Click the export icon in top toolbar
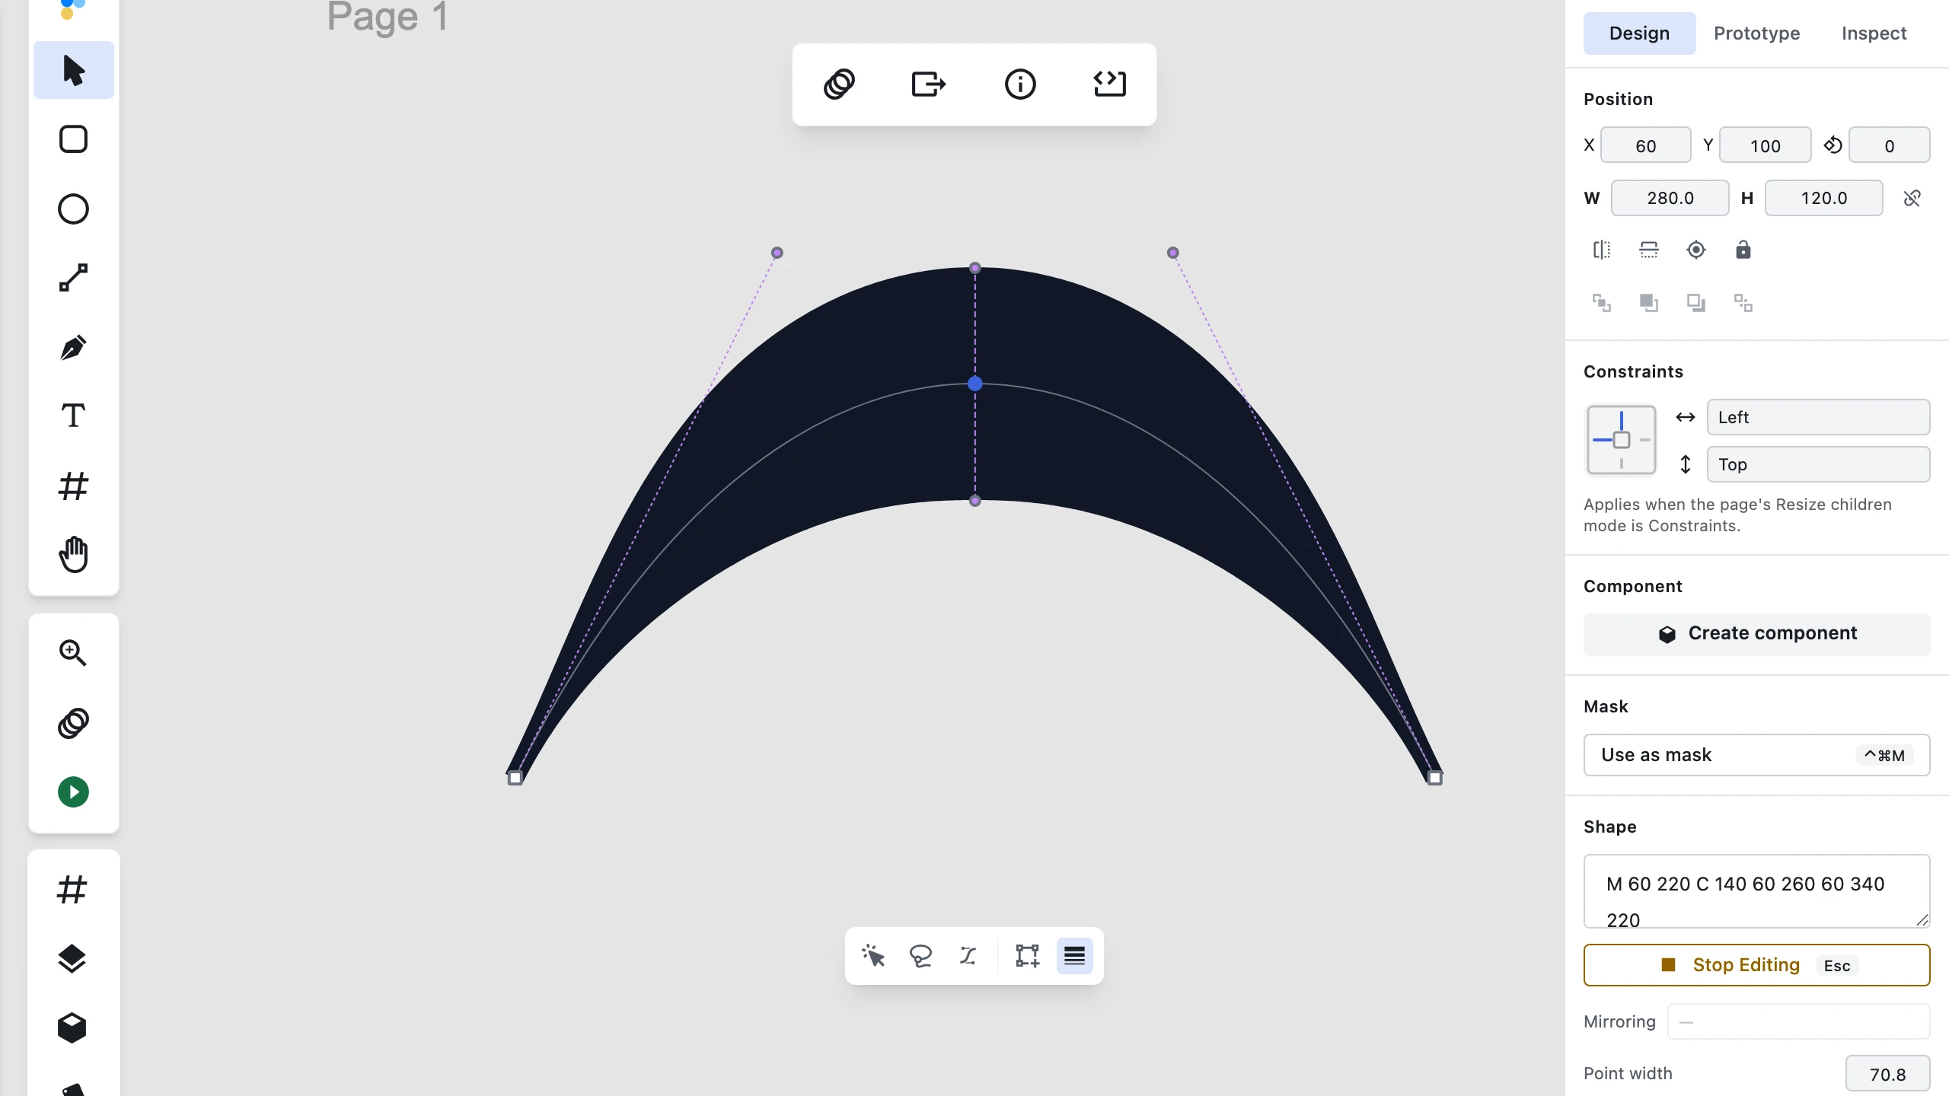This screenshot has width=1949, height=1096. pos(929,84)
